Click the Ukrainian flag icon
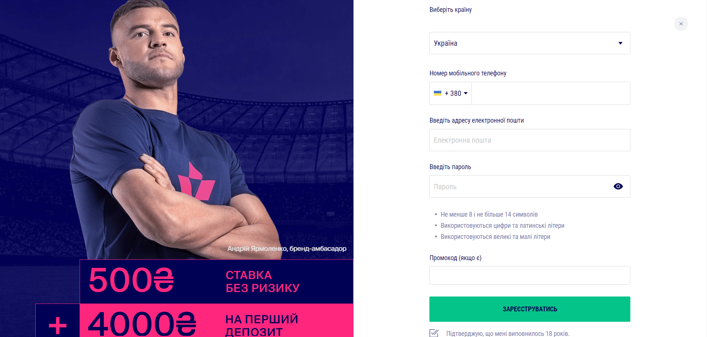The height and width of the screenshot is (337, 707). [x=438, y=93]
